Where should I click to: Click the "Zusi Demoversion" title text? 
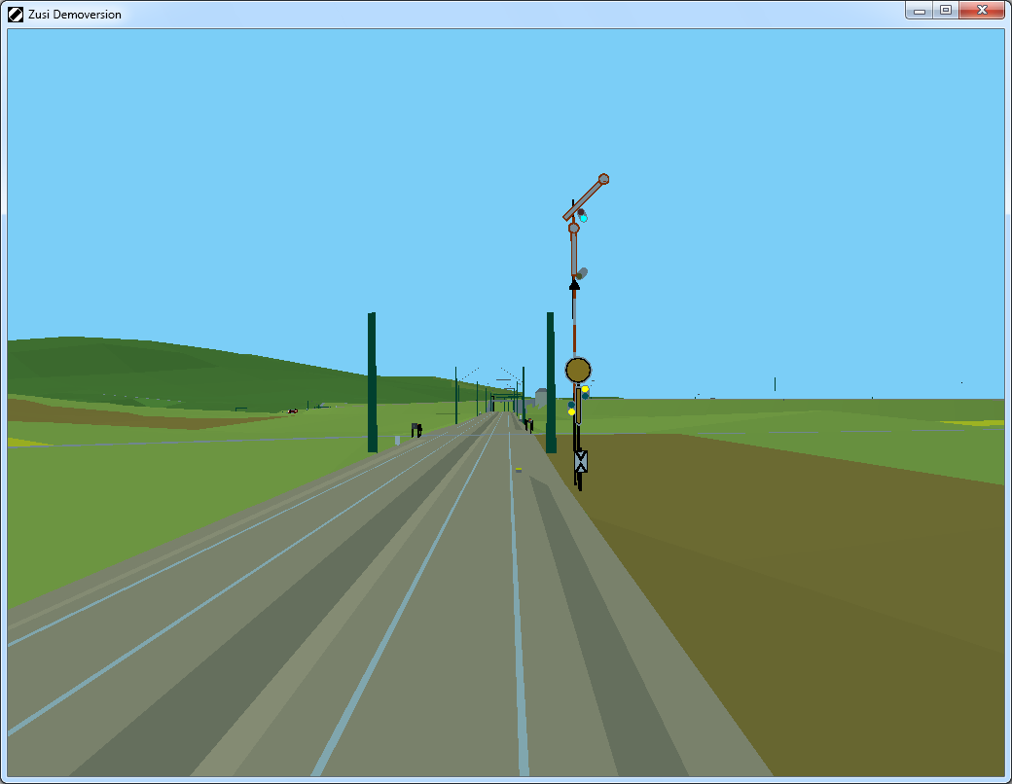coord(75,15)
